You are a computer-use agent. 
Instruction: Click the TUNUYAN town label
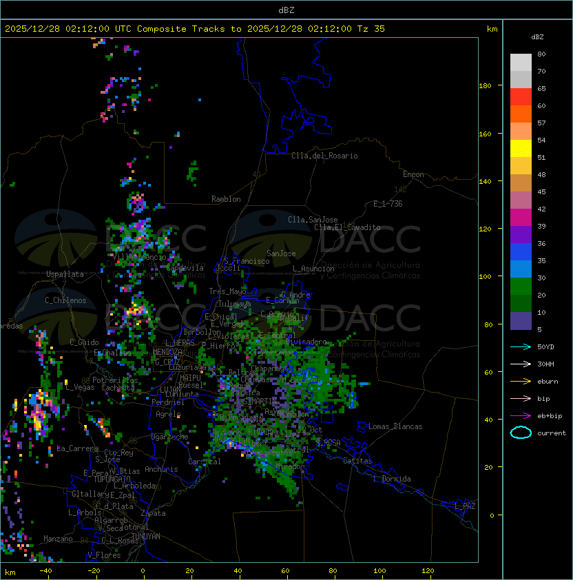146,537
